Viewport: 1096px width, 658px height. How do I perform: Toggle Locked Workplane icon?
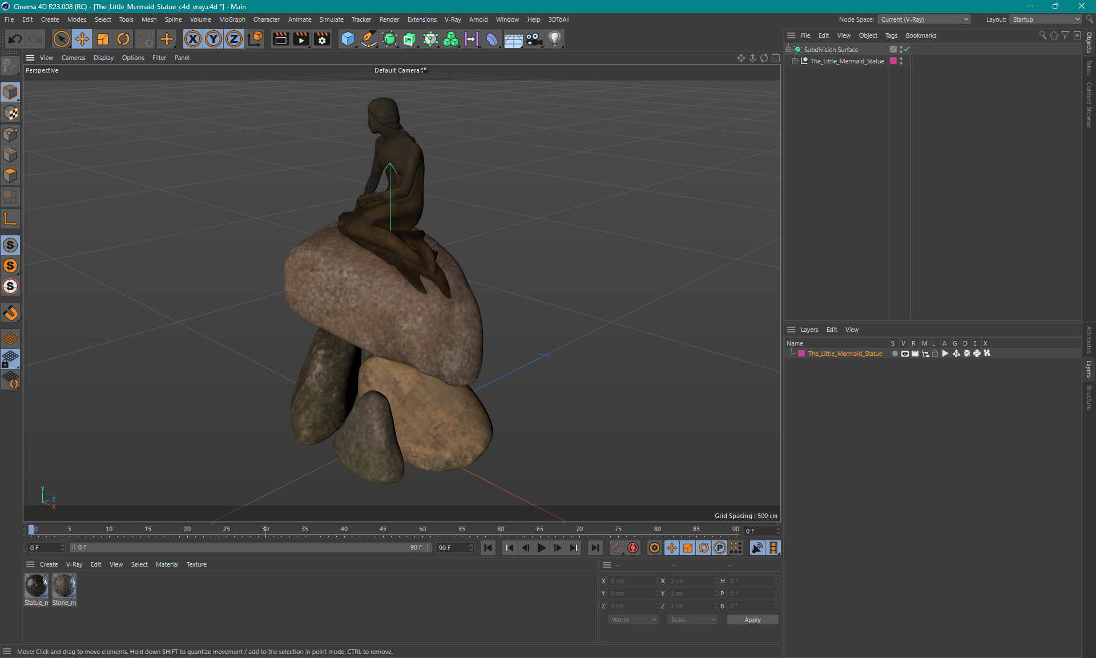coord(10,359)
